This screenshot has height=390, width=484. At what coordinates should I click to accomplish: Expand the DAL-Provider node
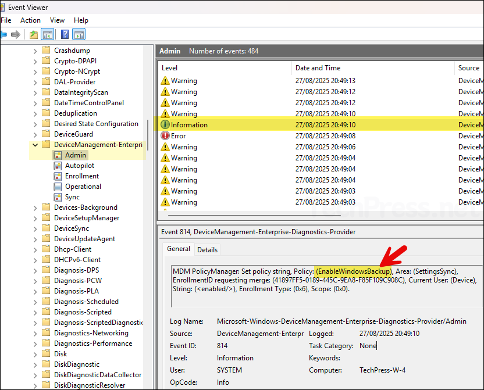click(35, 83)
